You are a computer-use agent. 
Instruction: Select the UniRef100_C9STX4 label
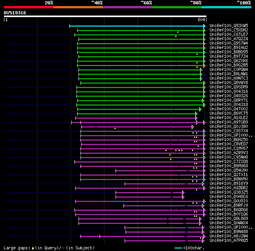[x=229, y=131]
